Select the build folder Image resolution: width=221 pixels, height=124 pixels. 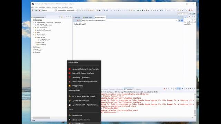click(38, 32)
